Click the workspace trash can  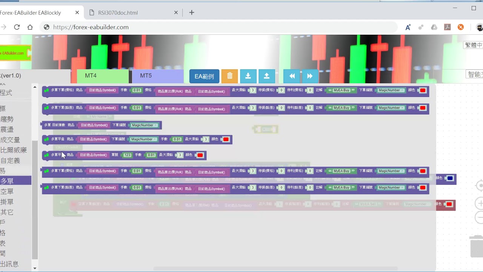tap(477, 246)
